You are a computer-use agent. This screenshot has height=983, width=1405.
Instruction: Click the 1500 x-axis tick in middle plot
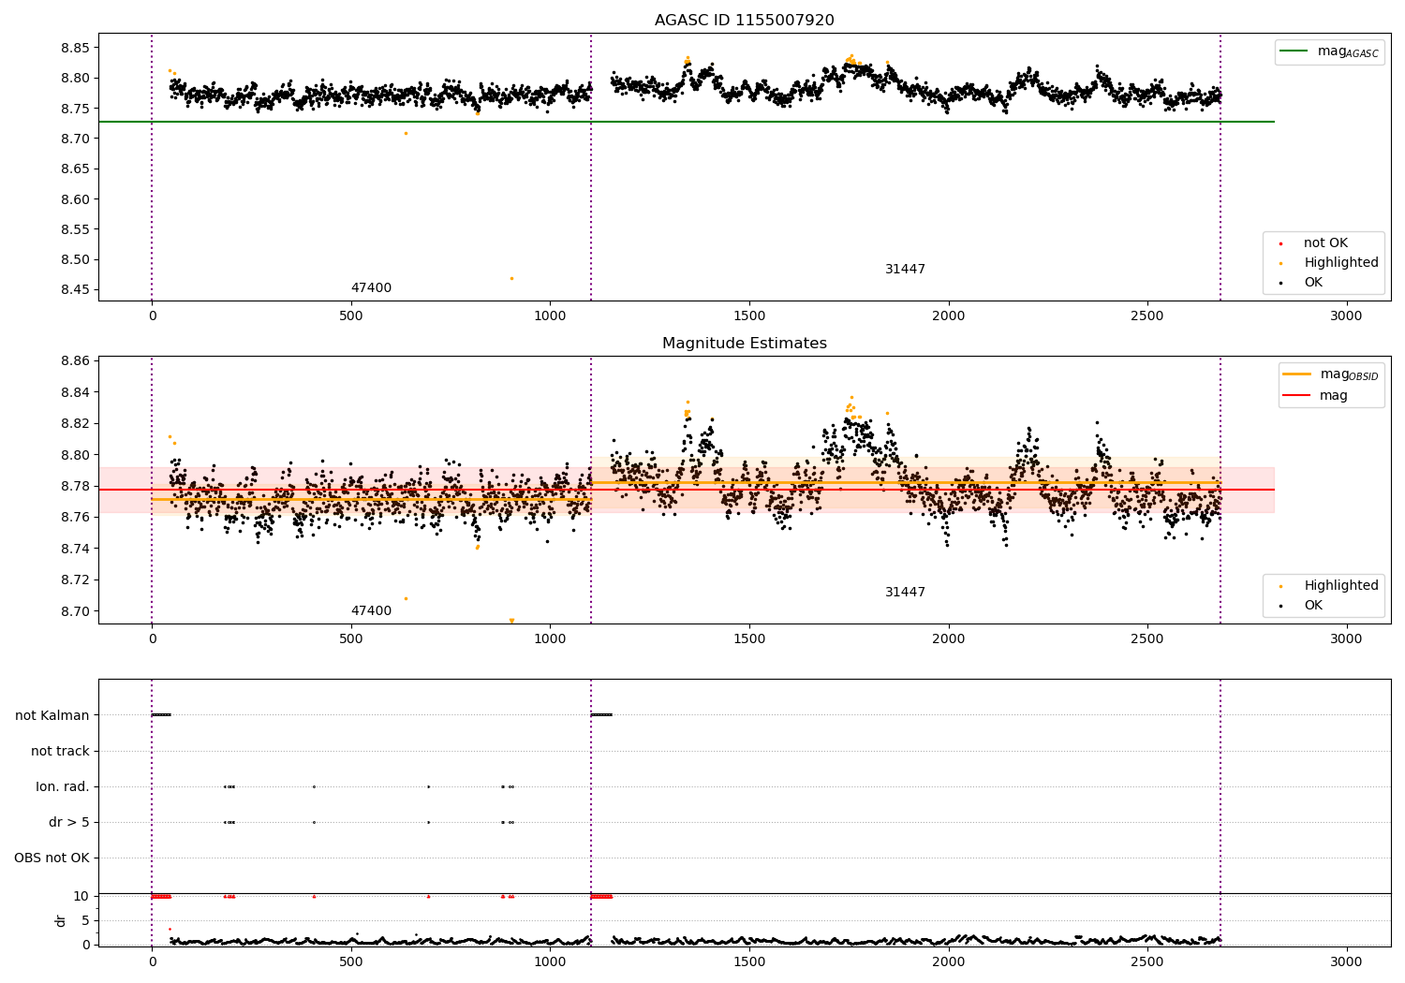point(749,639)
